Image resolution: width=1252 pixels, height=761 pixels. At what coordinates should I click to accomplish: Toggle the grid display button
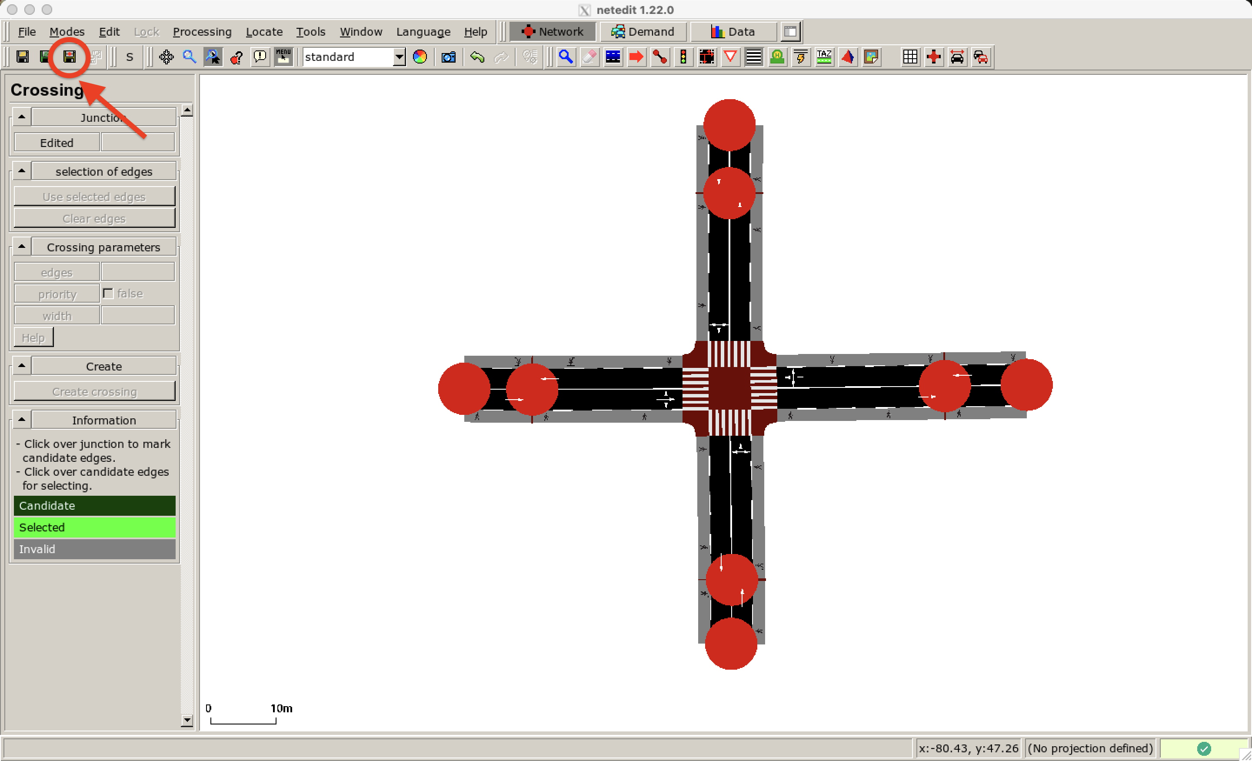[x=911, y=57]
